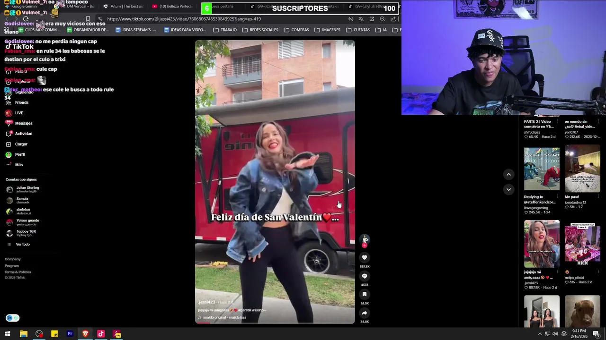Open Terms & Policies footer link
This screenshot has width=606, height=340.
(x=18, y=272)
